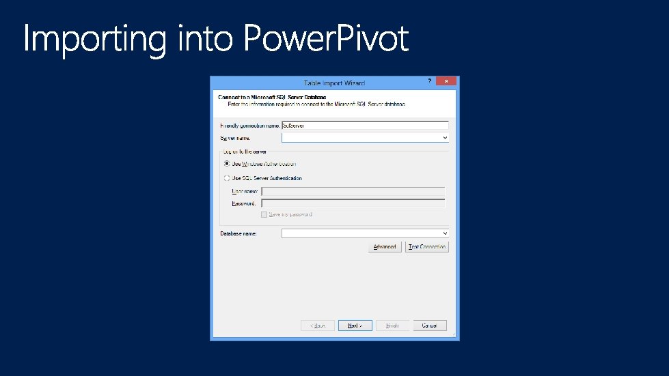The width and height of the screenshot is (669, 376).
Task: Click the User name input field
Action: click(353, 192)
